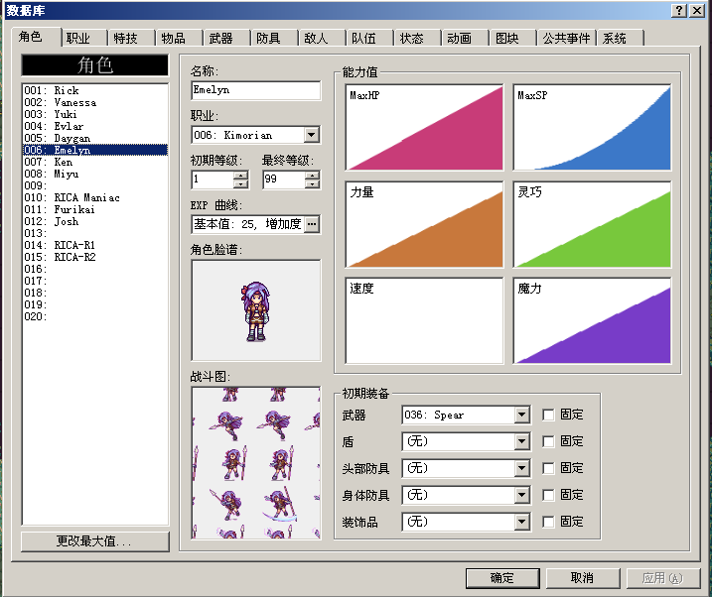Open the MaxHP parameter graph
This screenshot has width=712, height=597.
coord(424,127)
